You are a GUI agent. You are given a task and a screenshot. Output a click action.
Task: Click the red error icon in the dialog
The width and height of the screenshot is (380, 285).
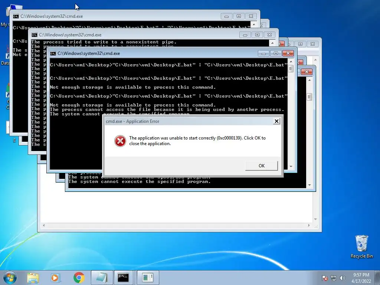[x=120, y=141]
